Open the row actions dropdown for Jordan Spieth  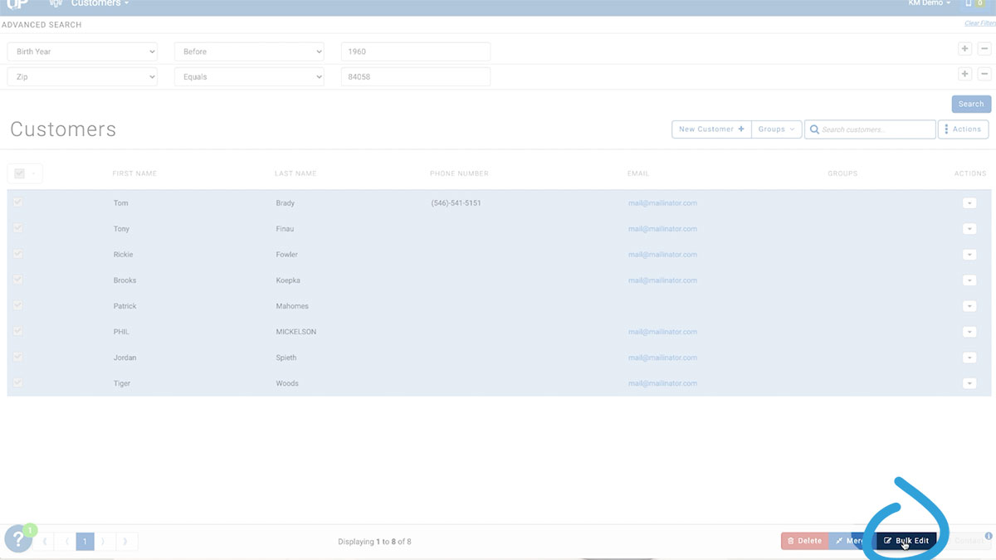tap(969, 358)
